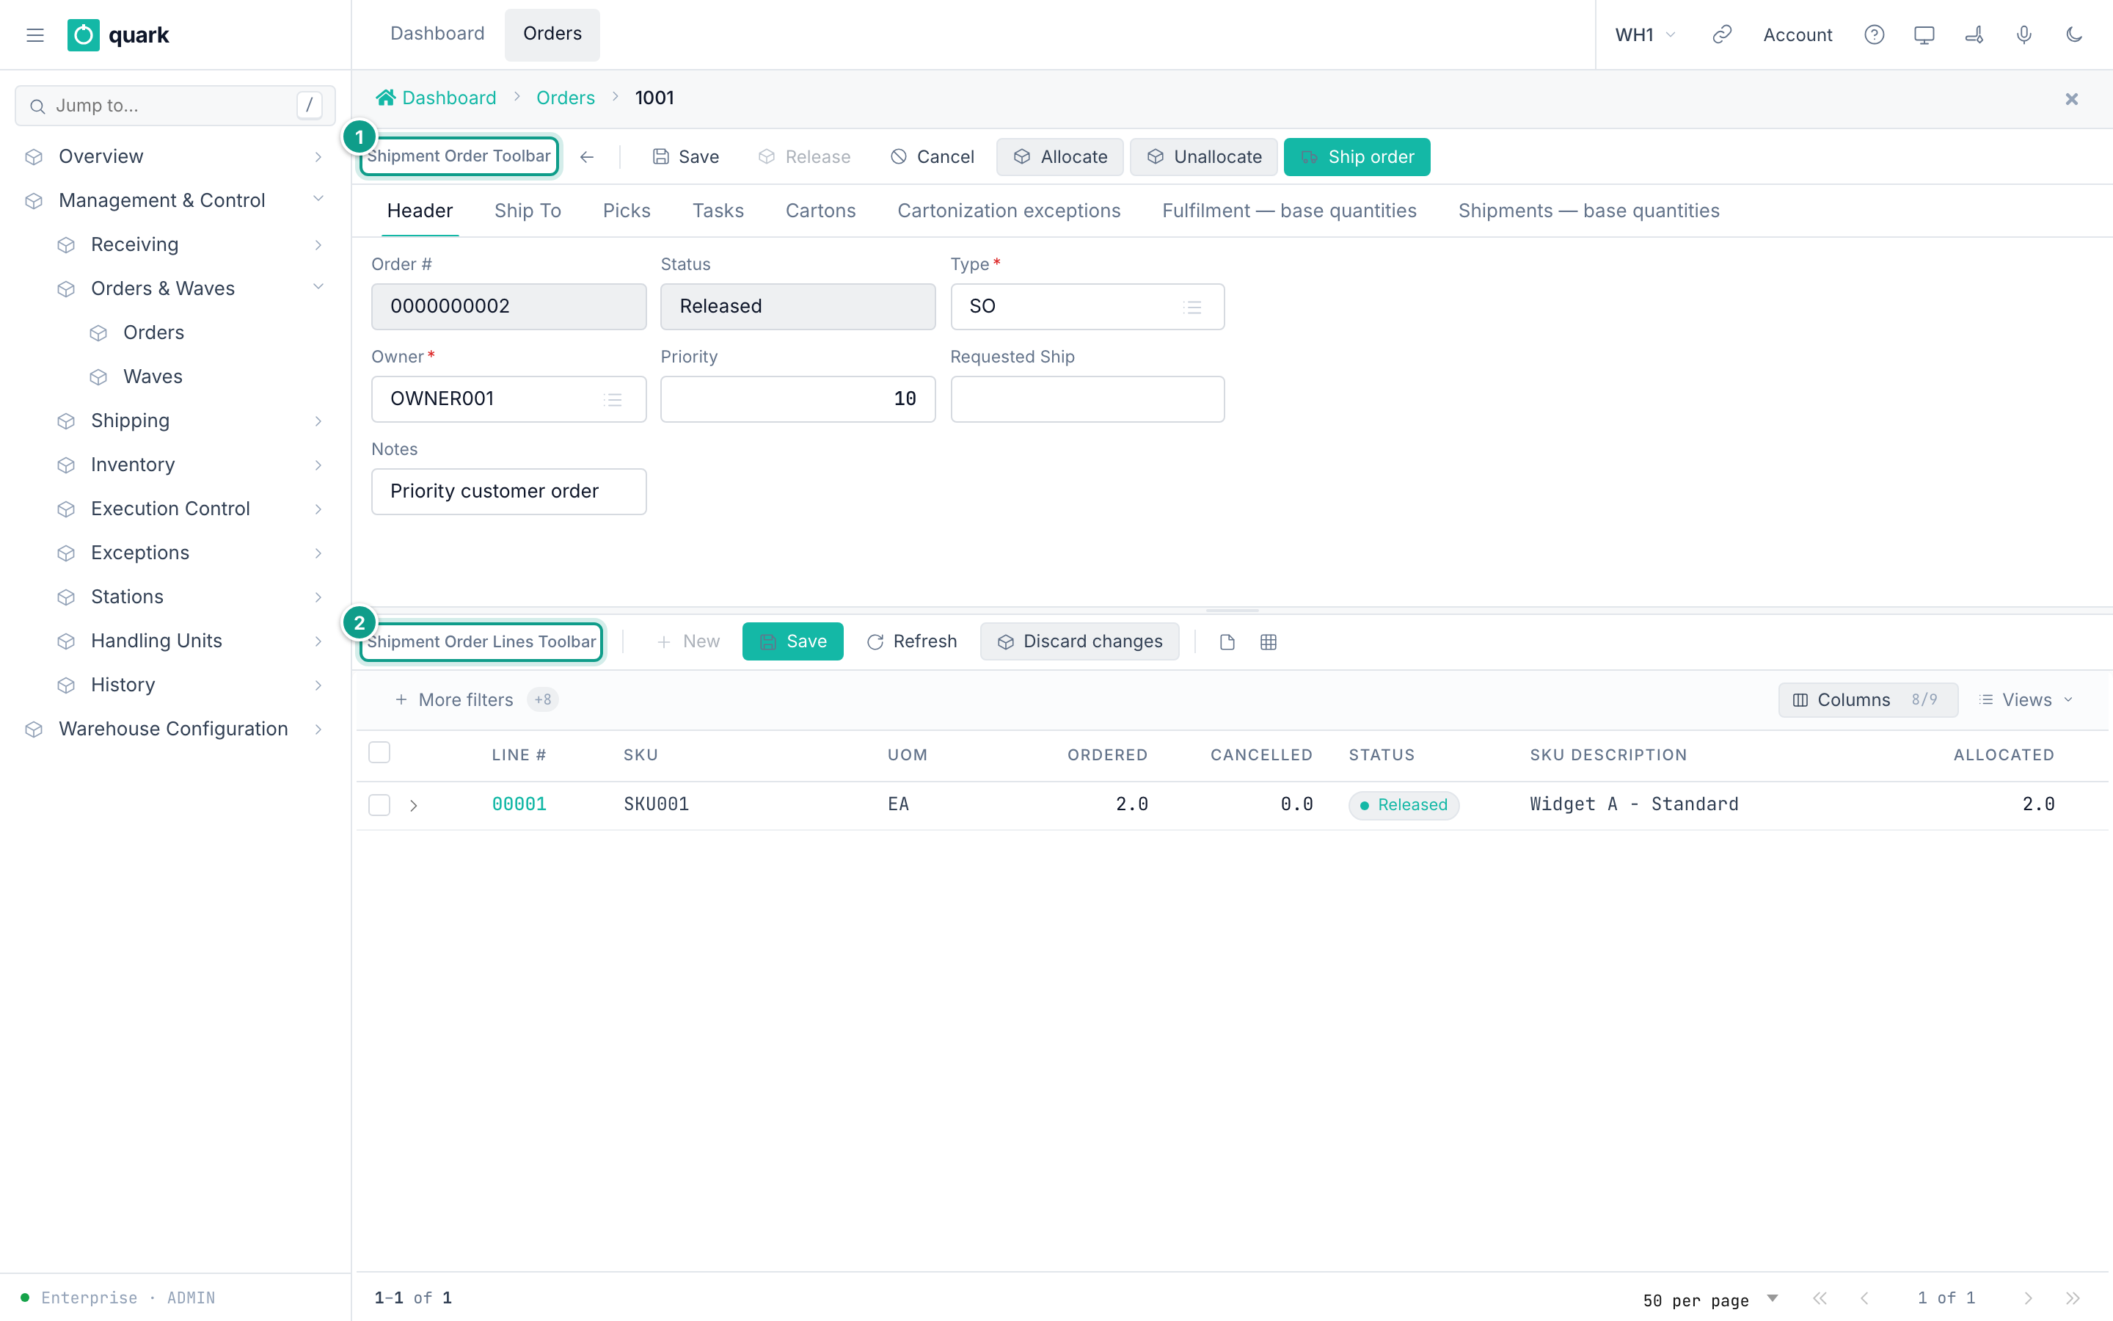This screenshot has width=2113, height=1321.
Task: Expand the line 00001 row details
Action: click(x=414, y=806)
